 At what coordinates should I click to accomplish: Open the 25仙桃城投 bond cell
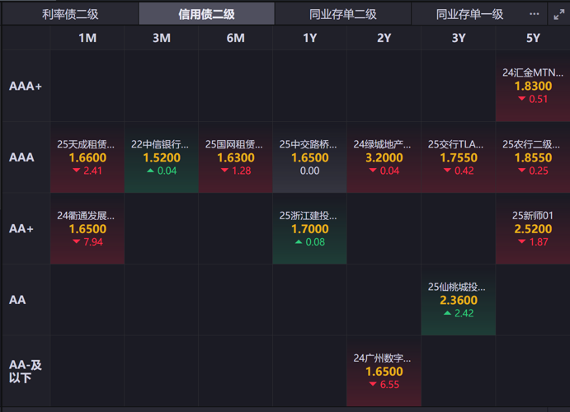459,300
